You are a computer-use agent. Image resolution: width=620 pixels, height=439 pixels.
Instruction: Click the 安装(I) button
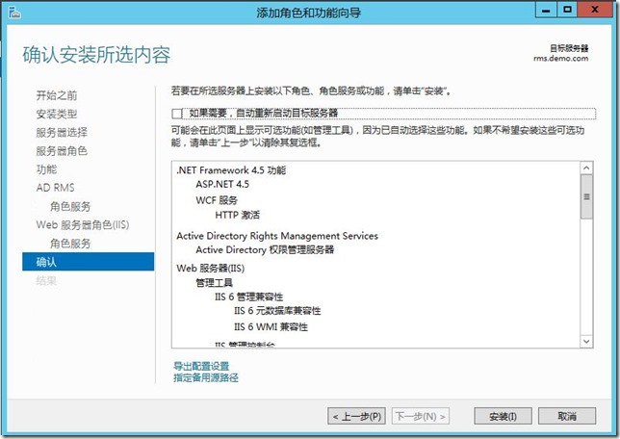click(503, 416)
